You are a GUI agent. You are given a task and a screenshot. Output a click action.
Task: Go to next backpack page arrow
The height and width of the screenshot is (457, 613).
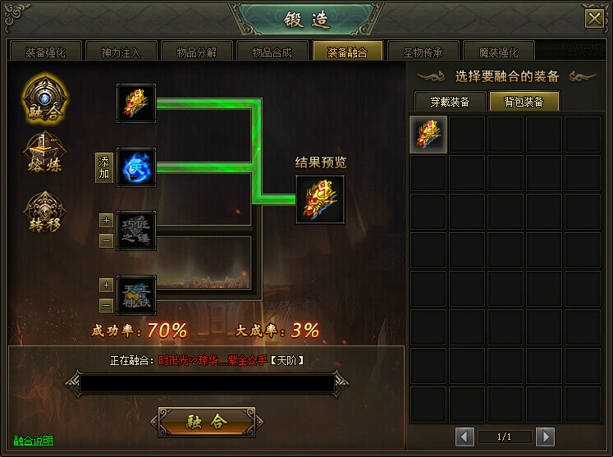[546, 436]
